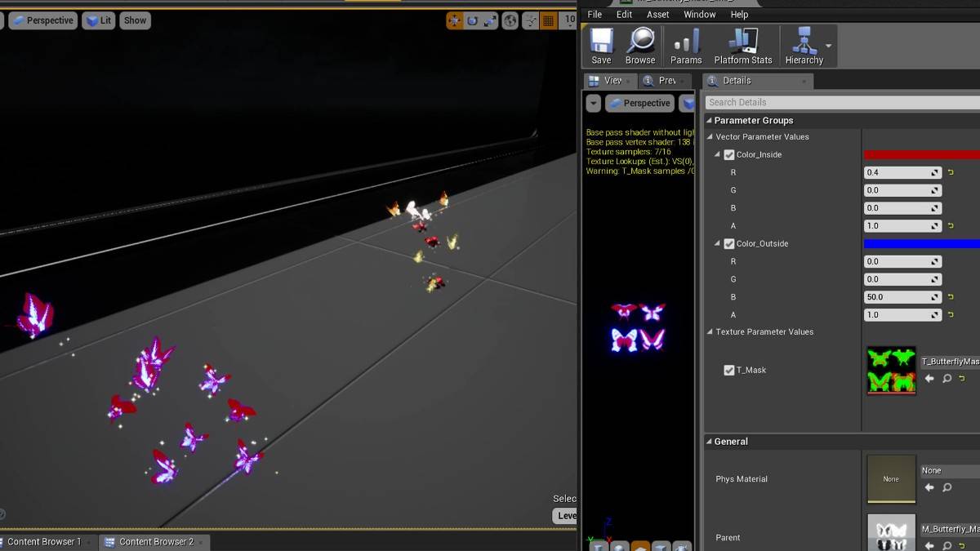Open the Asset menu
The width and height of the screenshot is (980, 551).
click(x=657, y=15)
